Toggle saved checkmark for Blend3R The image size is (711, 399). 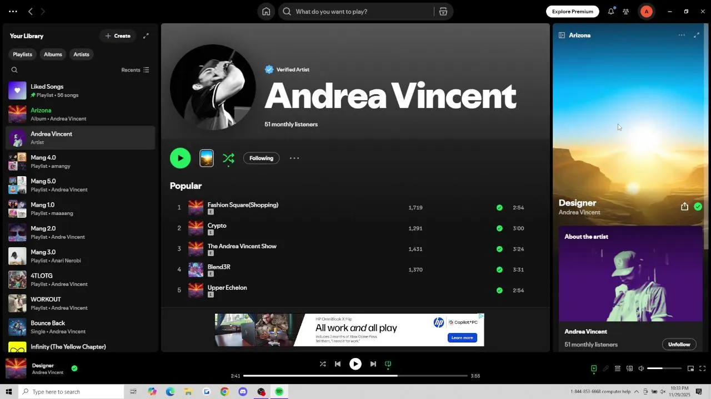click(x=499, y=270)
